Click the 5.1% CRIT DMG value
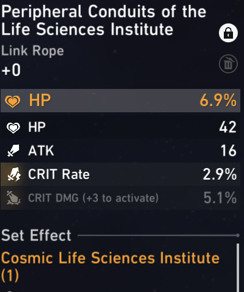Viewport: 244px width, 292px height. 220,198
